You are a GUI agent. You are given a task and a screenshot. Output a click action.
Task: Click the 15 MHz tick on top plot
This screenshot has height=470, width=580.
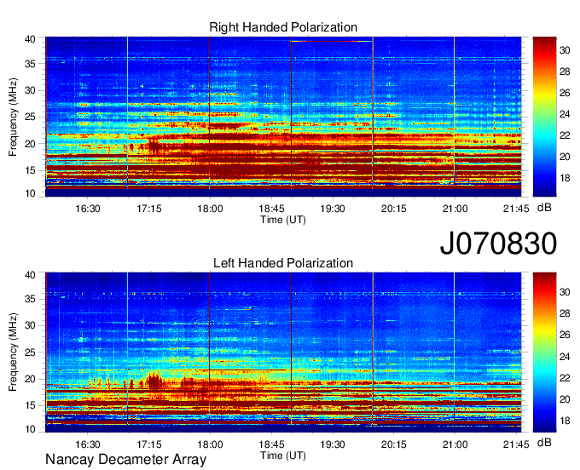pyautogui.click(x=30, y=170)
